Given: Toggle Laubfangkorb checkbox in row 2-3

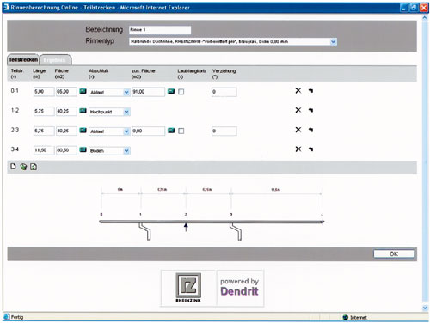Looking at the screenshot, I should (x=181, y=131).
